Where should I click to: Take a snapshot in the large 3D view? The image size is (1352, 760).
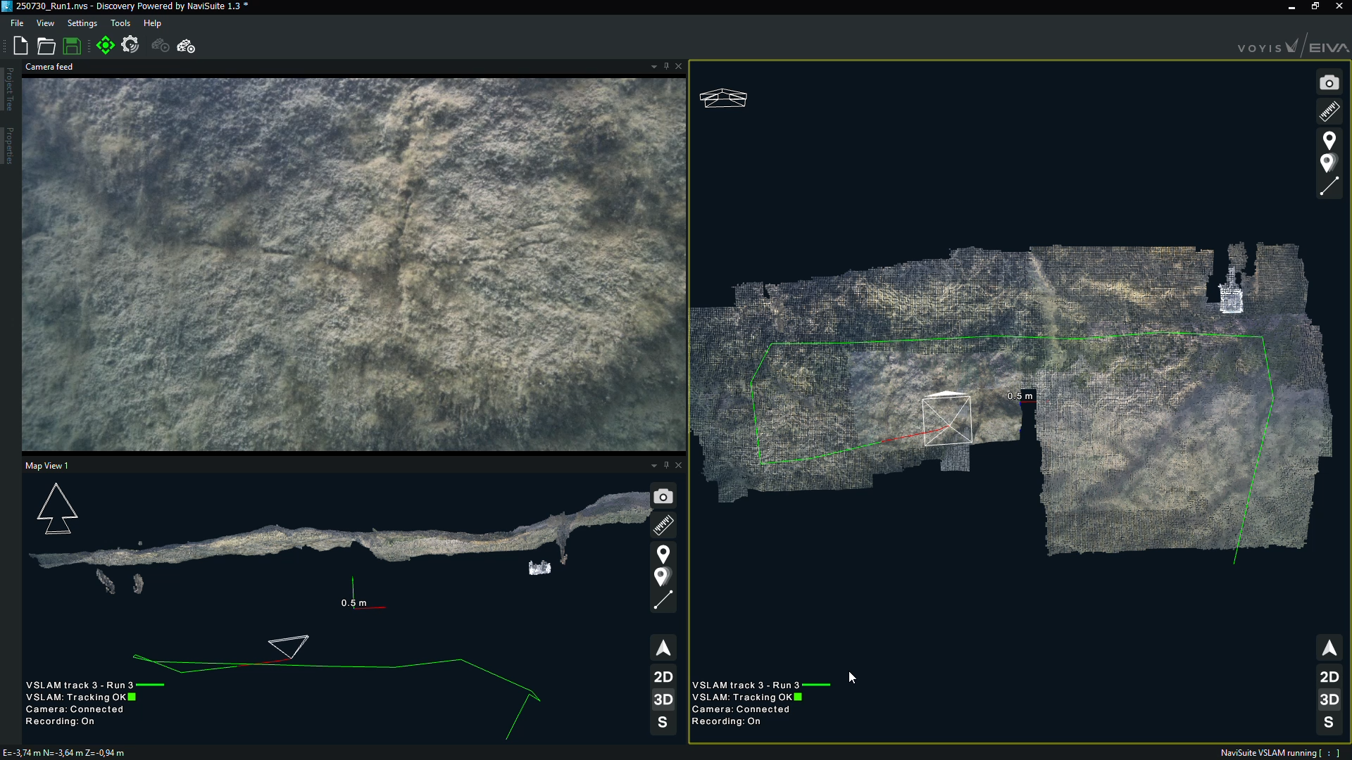(x=1329, y=83)
